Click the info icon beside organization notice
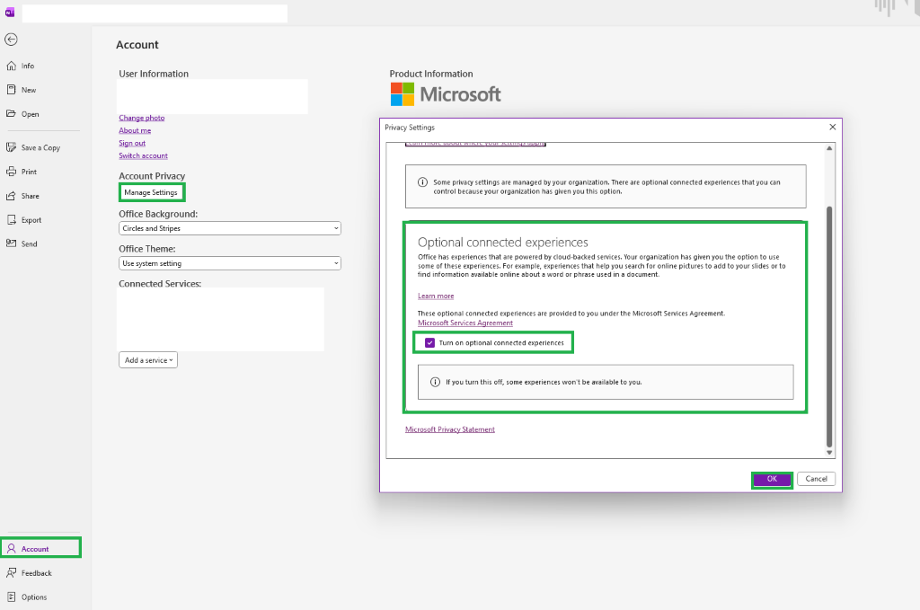 pyautogui.click(x=422, y=182)
